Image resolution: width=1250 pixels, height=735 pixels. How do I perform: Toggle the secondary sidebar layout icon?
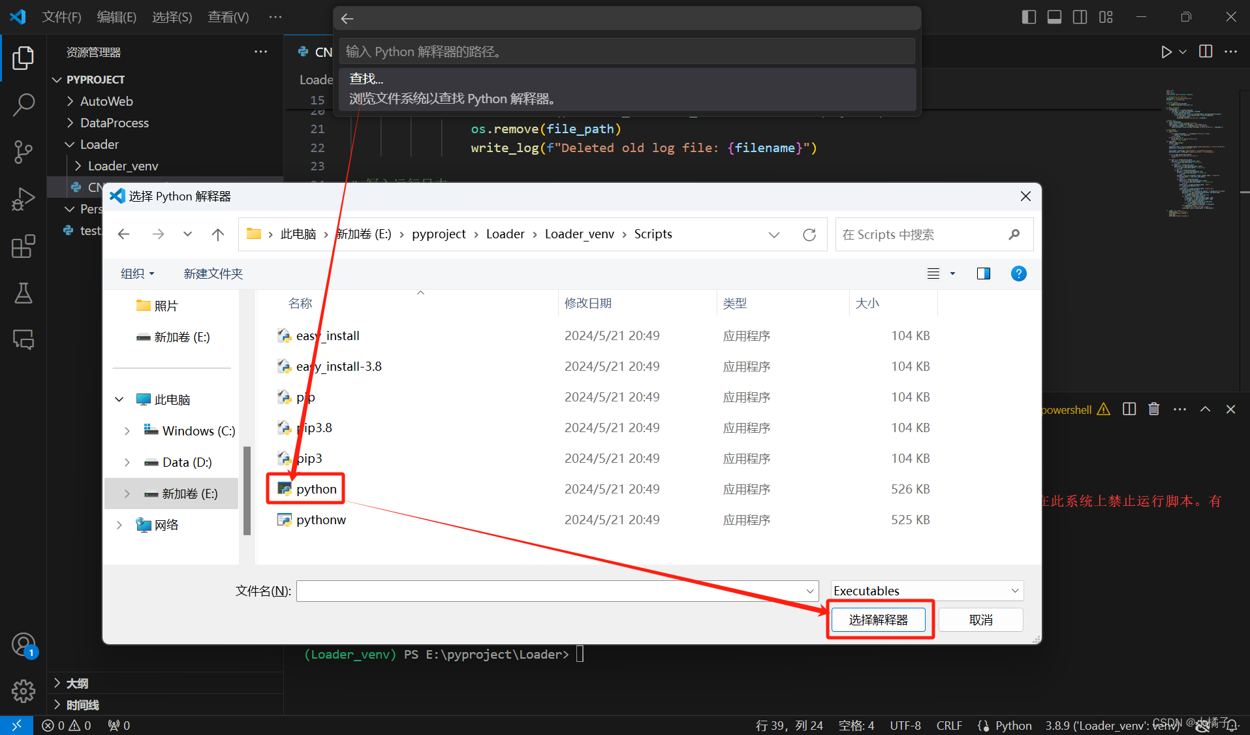click(x=1080, y=17)
